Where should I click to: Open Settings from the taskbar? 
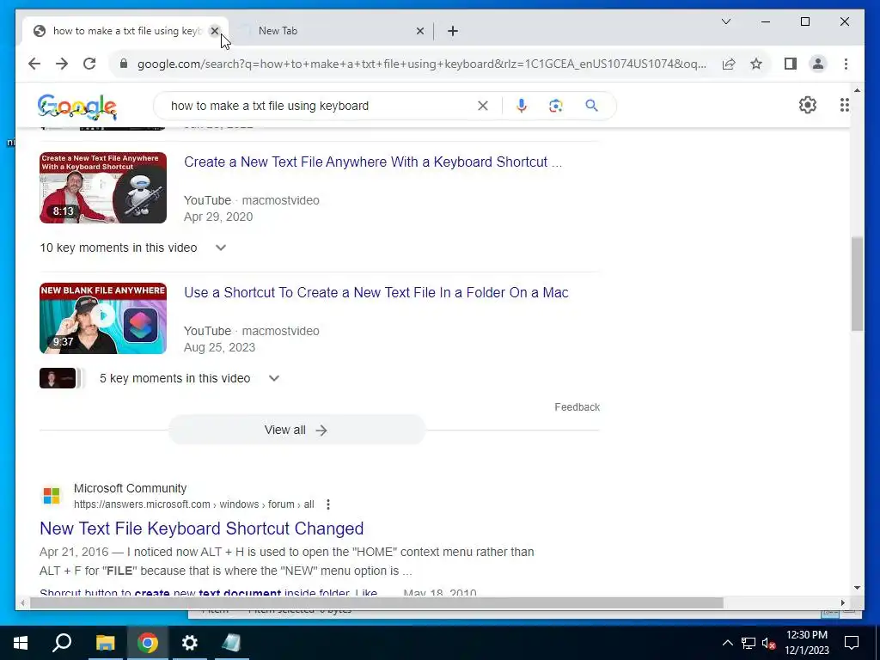click(190, 643)
